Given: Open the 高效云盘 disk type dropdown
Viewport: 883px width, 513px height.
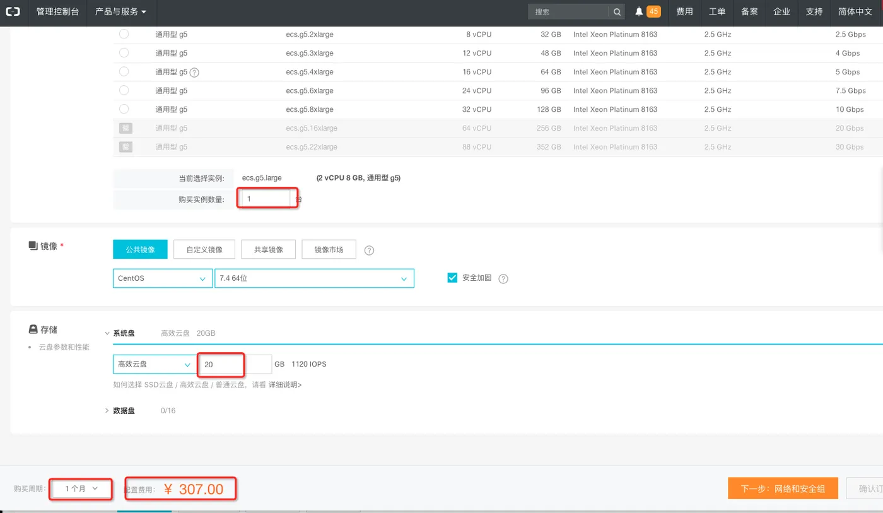Looking at the screenshot, I should [x=155, y=364].
